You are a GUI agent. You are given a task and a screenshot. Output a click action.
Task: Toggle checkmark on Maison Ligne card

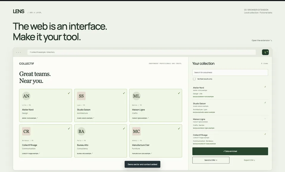[x=179, y=93]
